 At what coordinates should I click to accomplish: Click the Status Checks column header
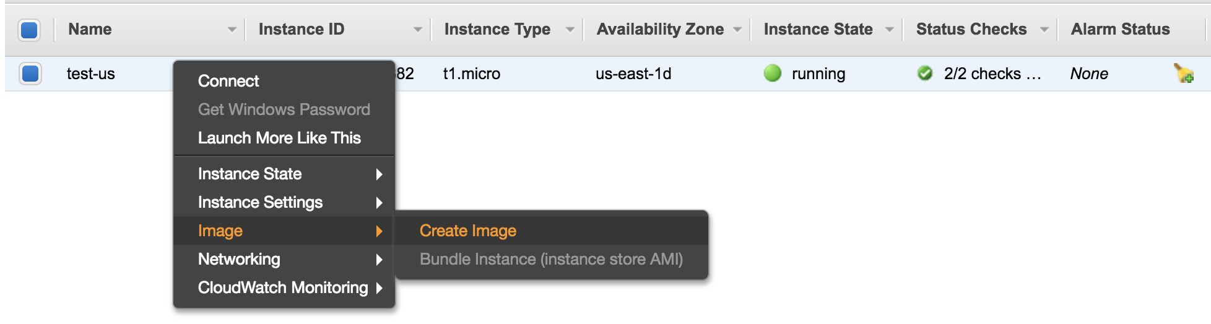coord(971,29)
